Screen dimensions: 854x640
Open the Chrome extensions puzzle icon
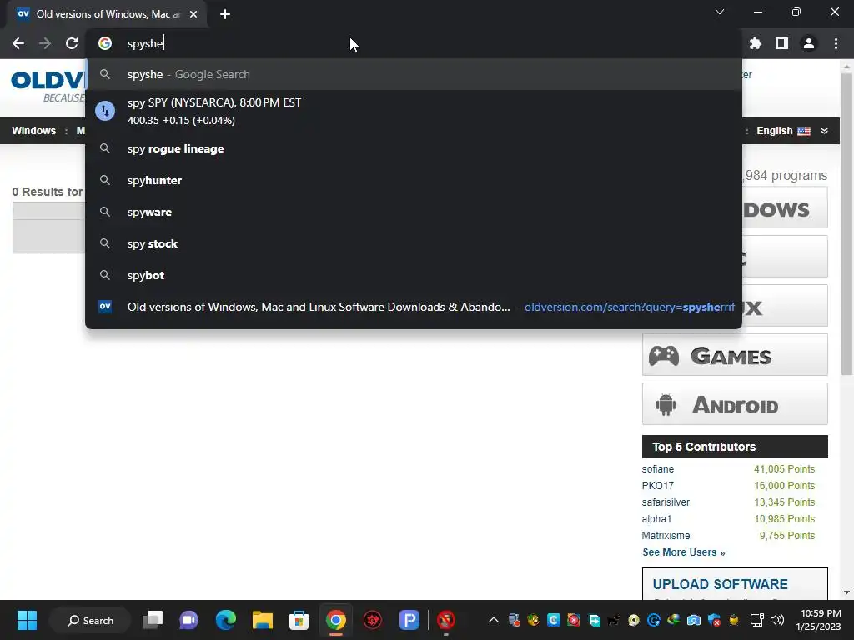[756, 43]
